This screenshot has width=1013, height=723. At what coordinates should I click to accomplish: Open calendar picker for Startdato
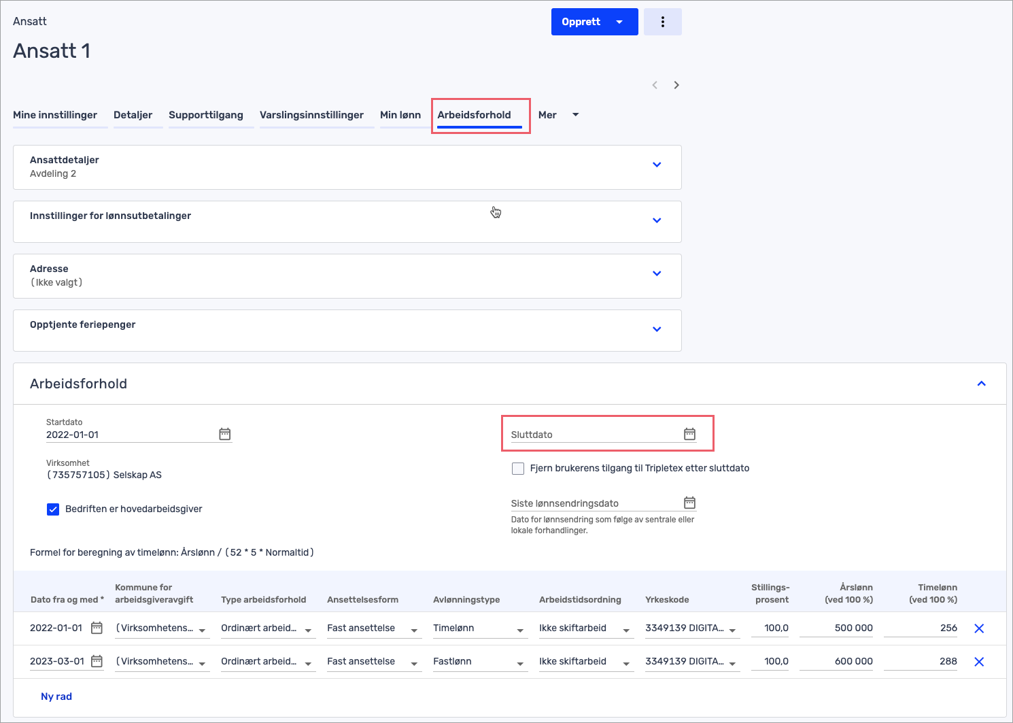click(x=225, y=434)
